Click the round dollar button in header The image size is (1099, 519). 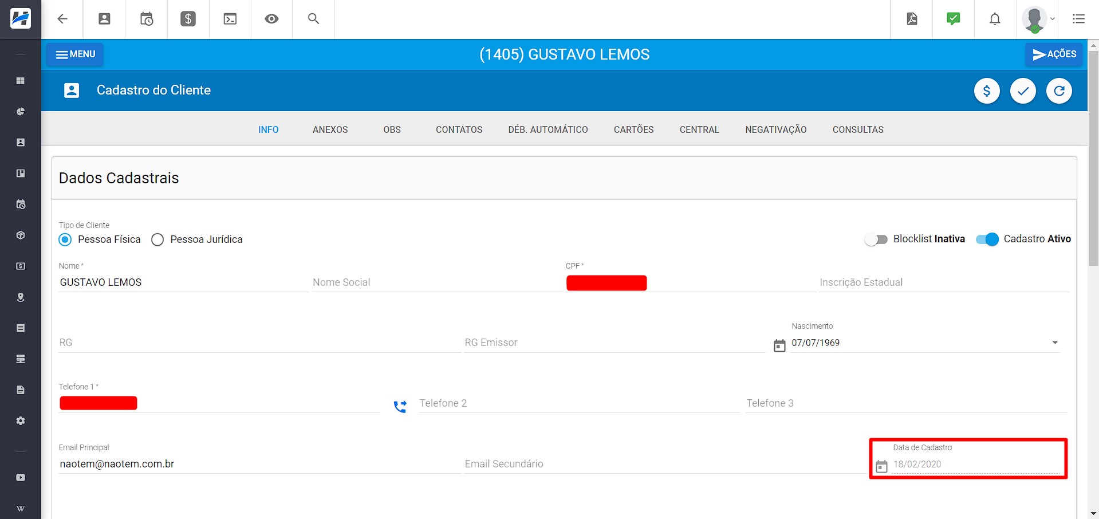pyautogui.click(x=987, y=91)
